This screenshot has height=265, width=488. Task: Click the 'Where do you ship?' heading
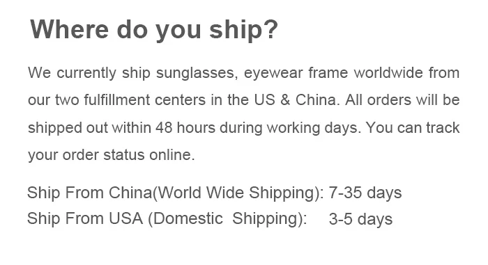pyautogui.click(x=154, y=30)
